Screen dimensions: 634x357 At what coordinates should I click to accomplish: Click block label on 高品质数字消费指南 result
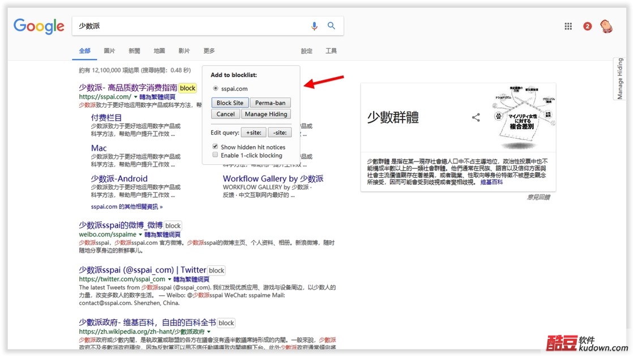tap(187, 88)
